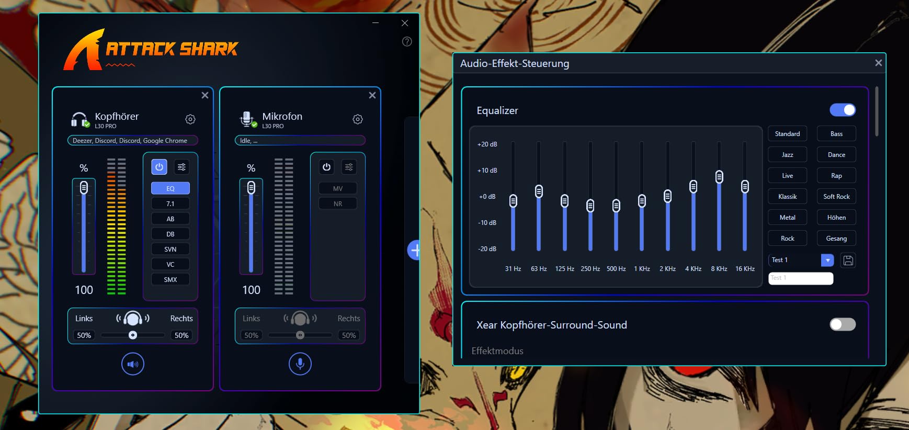Screen dimensions: 909x430
Task: Toggle the VC effect button
Action: point(171,264)
